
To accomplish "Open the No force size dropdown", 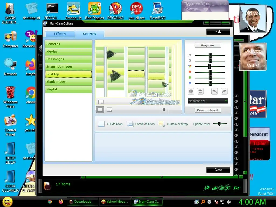I will point(208,101).
